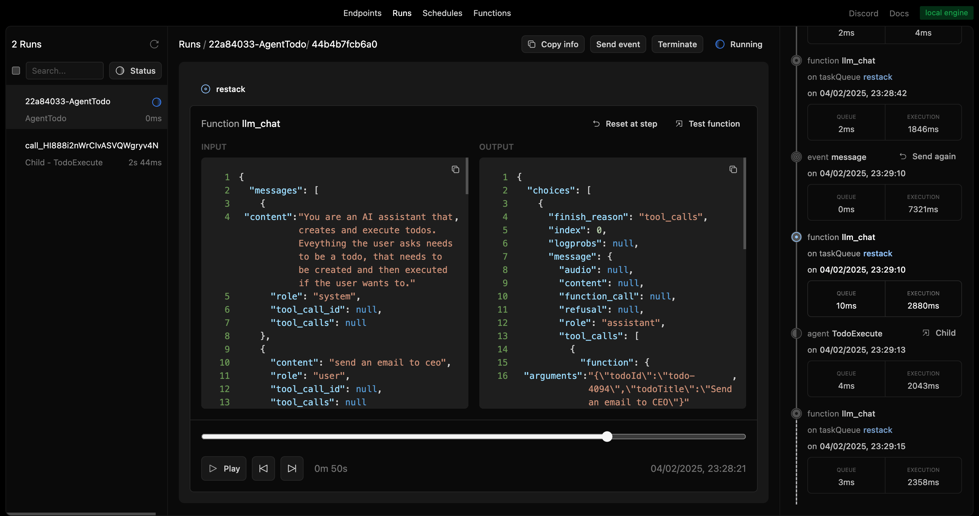This screenshot has height=516, width=979.
Task: Copy the OUTPUT JSON code
Action: [x=733, y=170]
